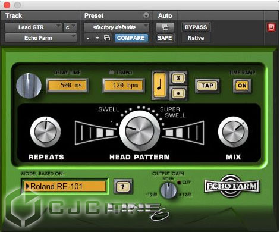
Task: Click the SUPER SWELL label
Action: [172, 112]
